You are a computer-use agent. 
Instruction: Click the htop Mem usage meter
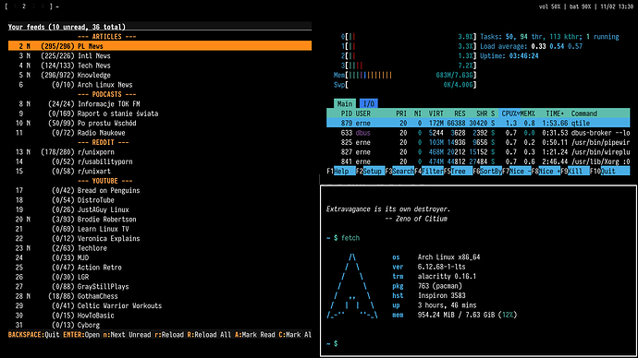click(405, 75)
